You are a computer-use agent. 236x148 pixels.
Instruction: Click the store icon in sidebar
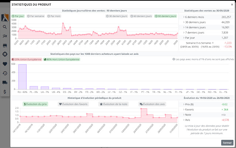tap(5, 45)
